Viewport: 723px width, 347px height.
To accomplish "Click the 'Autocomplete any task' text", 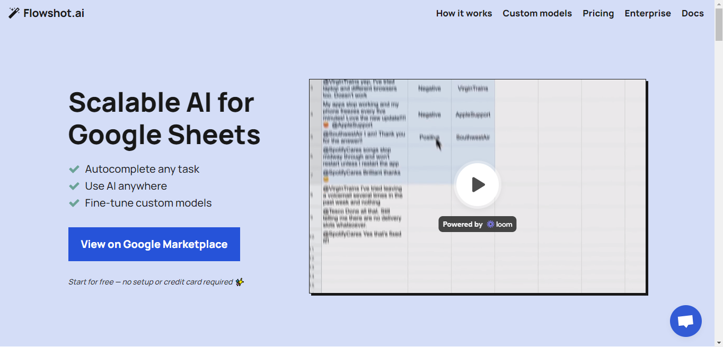I will coord(142,170).
